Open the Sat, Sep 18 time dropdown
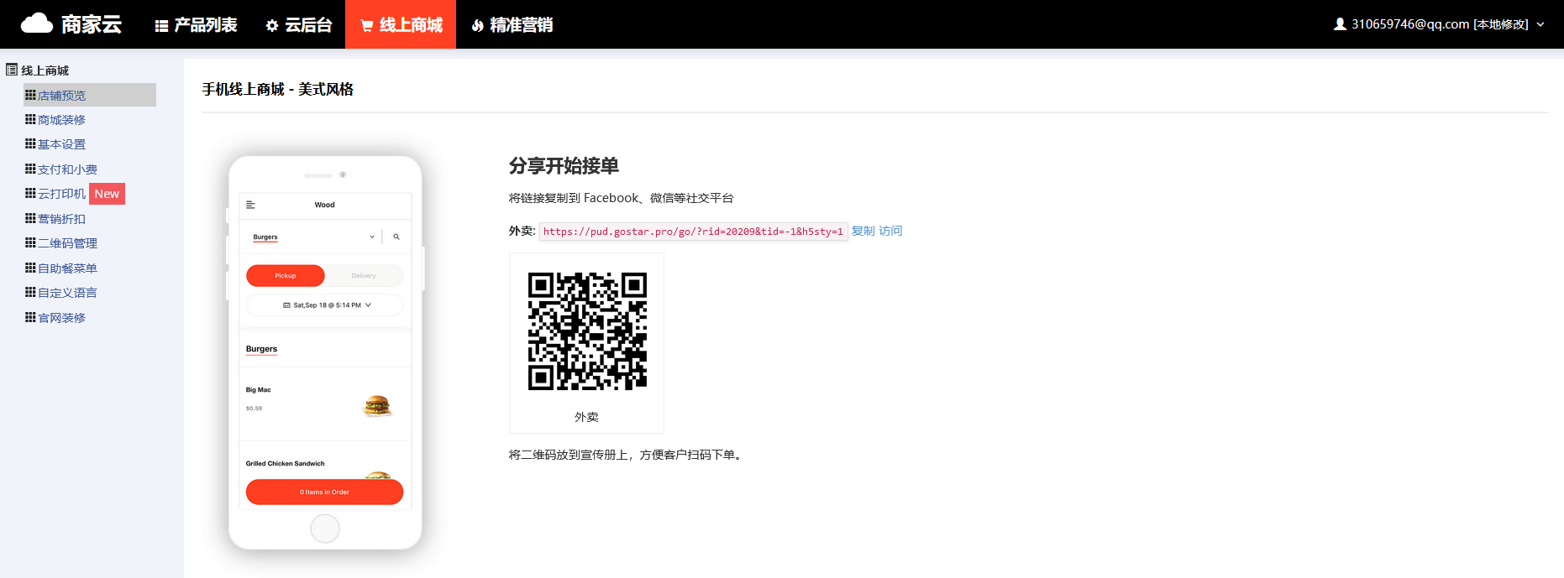The width and height of the screenshot is (1564, 578). [x=325, y=305]
